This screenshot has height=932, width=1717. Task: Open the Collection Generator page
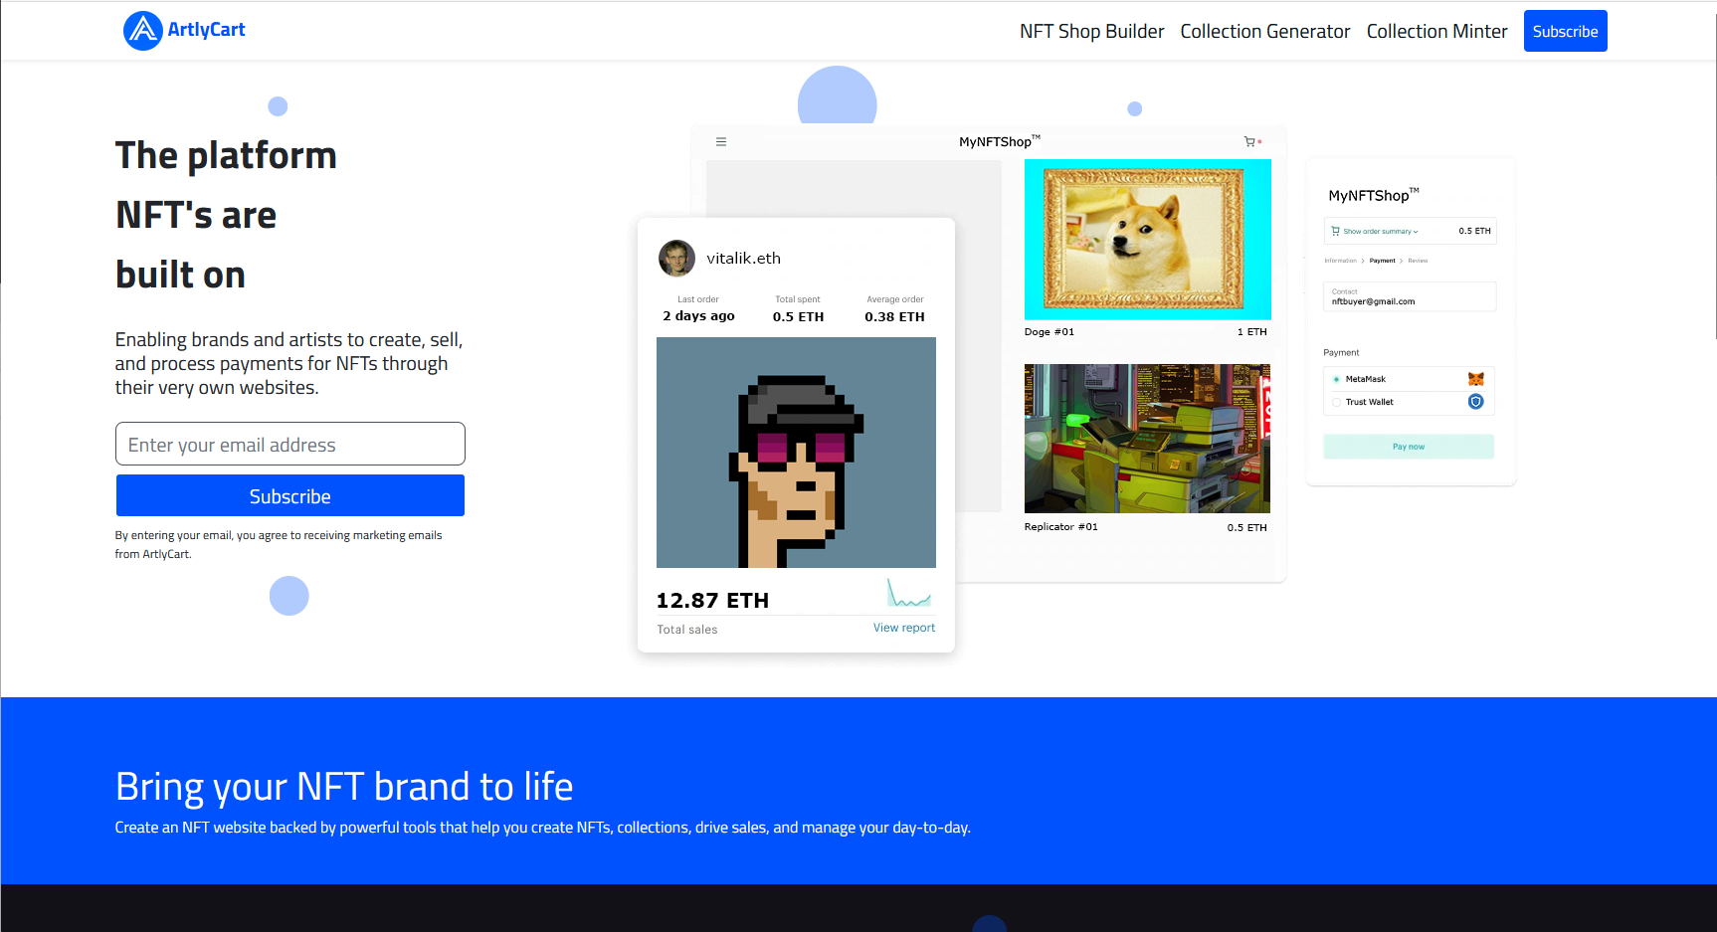1264,31
